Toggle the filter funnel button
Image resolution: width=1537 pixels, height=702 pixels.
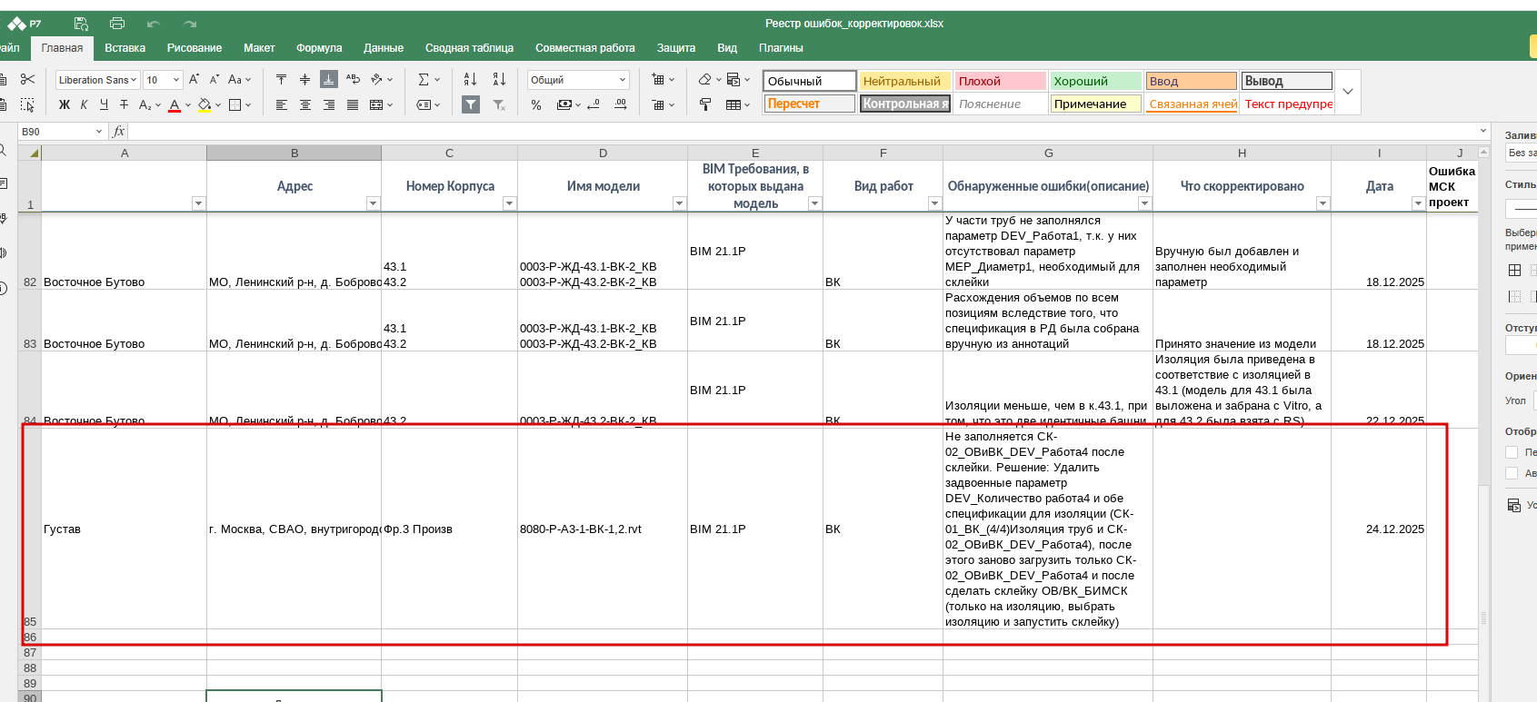point(470,105)
